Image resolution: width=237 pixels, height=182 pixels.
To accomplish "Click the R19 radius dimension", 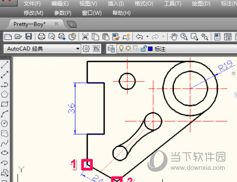I will point(225,66).
